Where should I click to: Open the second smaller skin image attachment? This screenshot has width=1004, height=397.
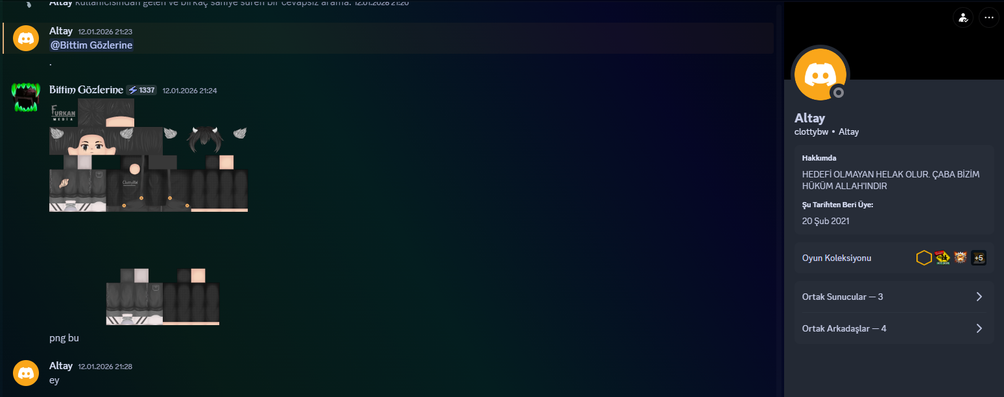(163, 297)
